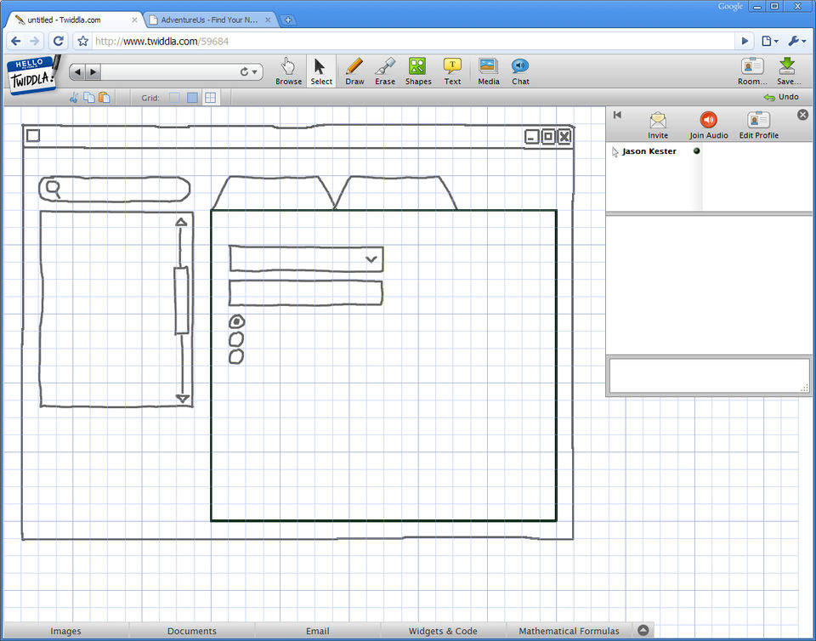Image resolution: width=816 pixels, height=641 pixels.
Task: Expand the bottom panel arrow
Action: point(643,631)
